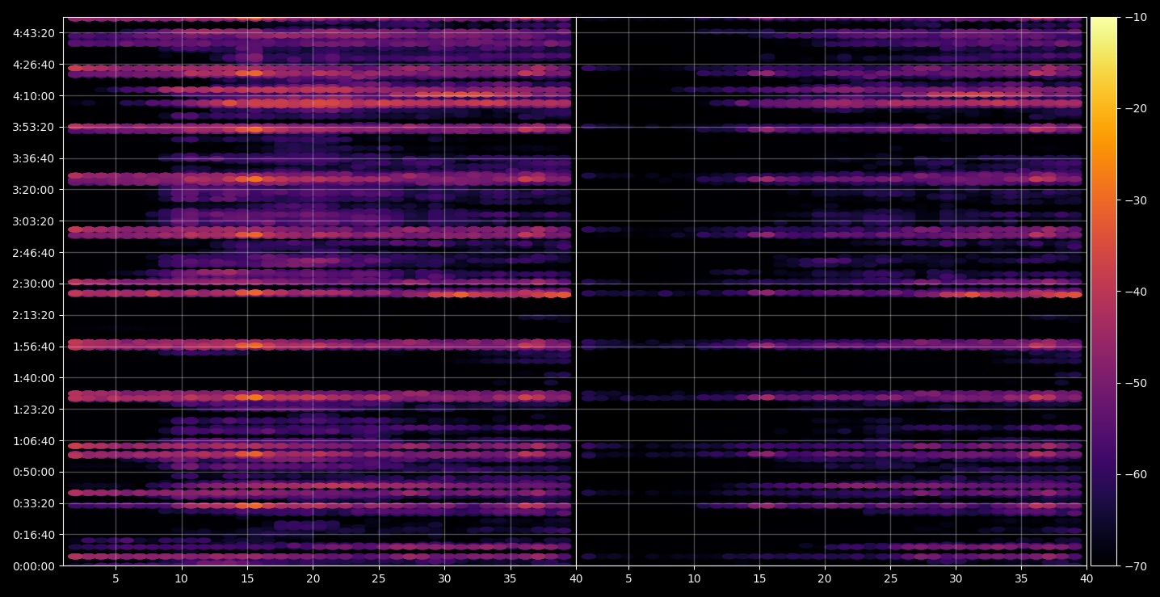Select the 3:03:20 time label
The image size is (1160, 597).
pos(34,221)
